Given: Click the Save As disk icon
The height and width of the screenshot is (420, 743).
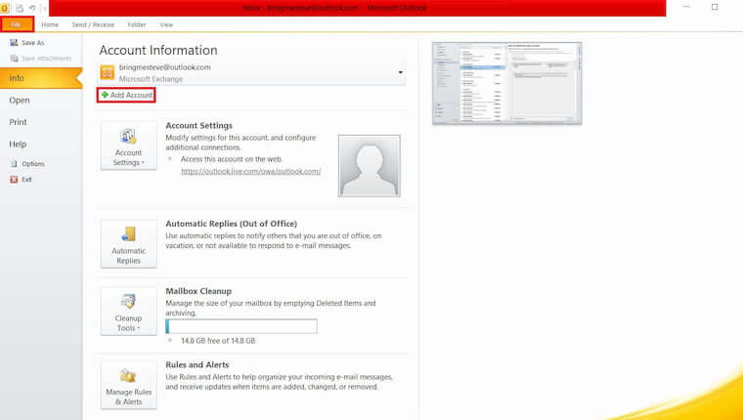Looking at the screenshot, I should click(x=14, y=43).
